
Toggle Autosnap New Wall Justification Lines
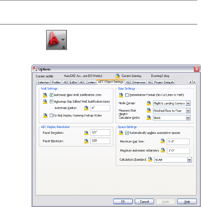pos(52,95)
